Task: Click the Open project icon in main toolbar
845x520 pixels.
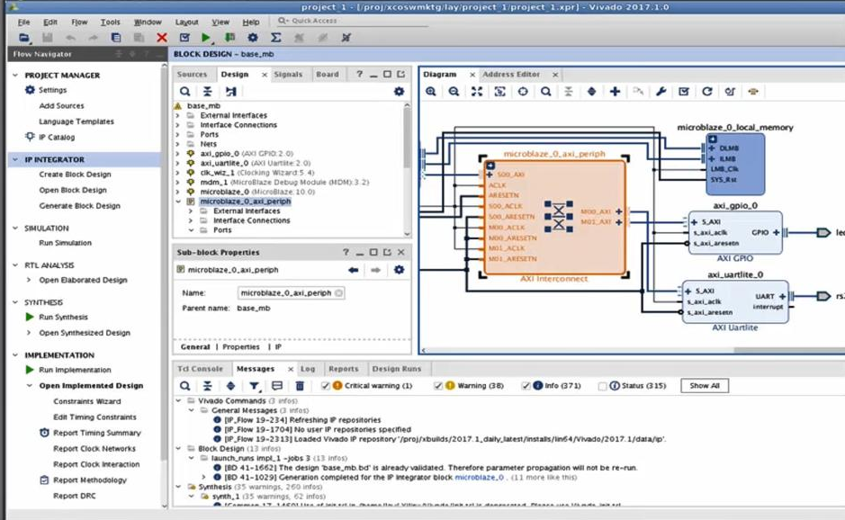Action: pyautogui.click(x=24, y=37)
